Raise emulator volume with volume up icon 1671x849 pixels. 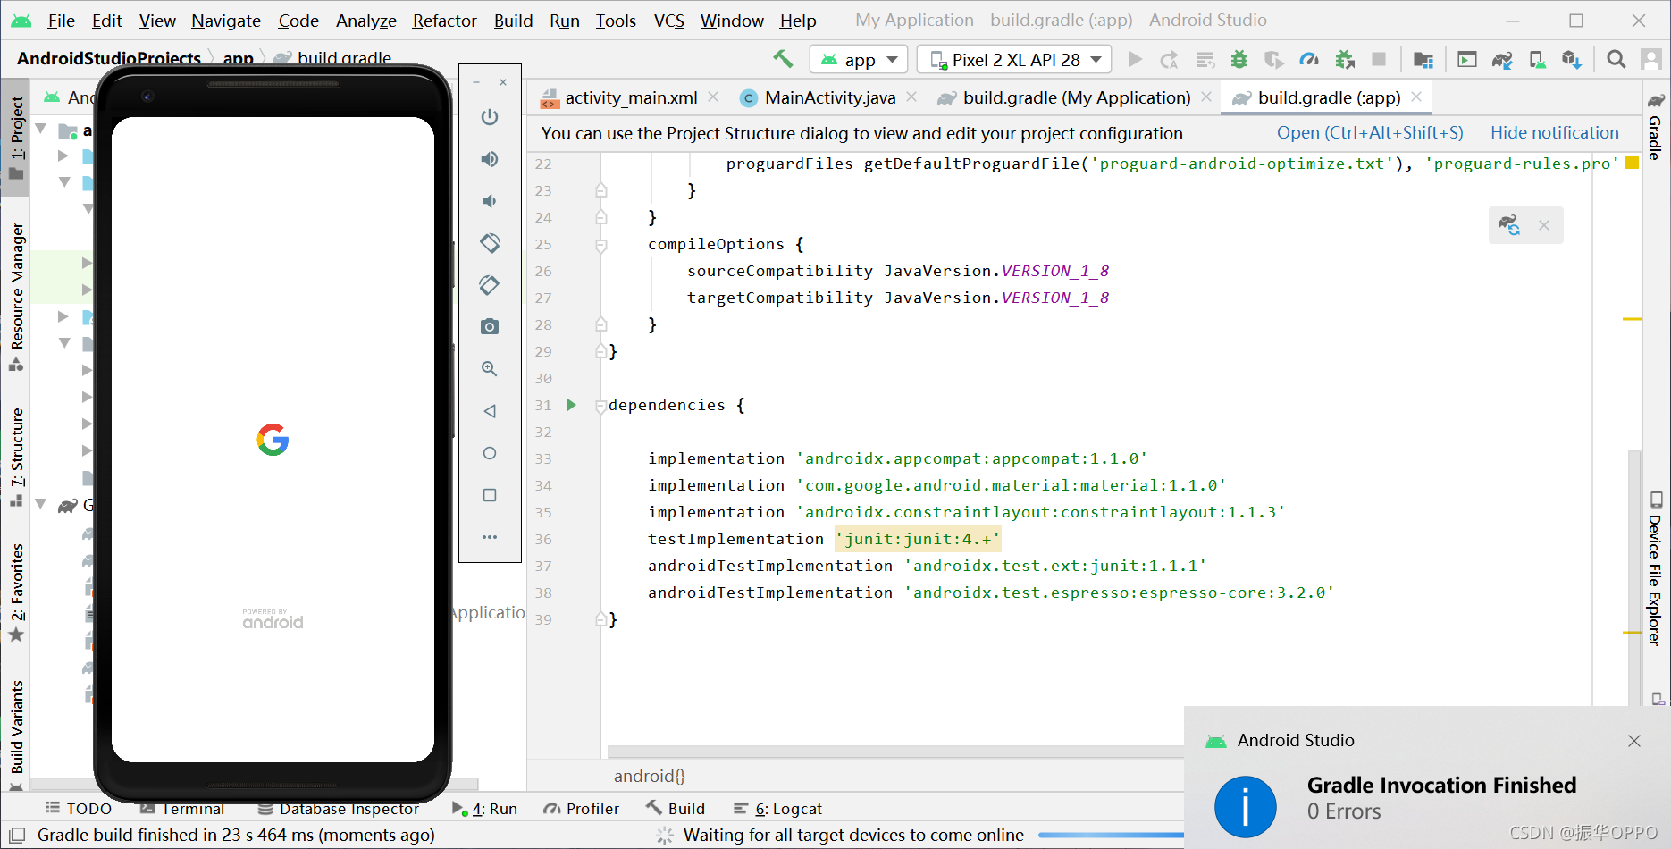pyautogui.click(x=490, y=159)
